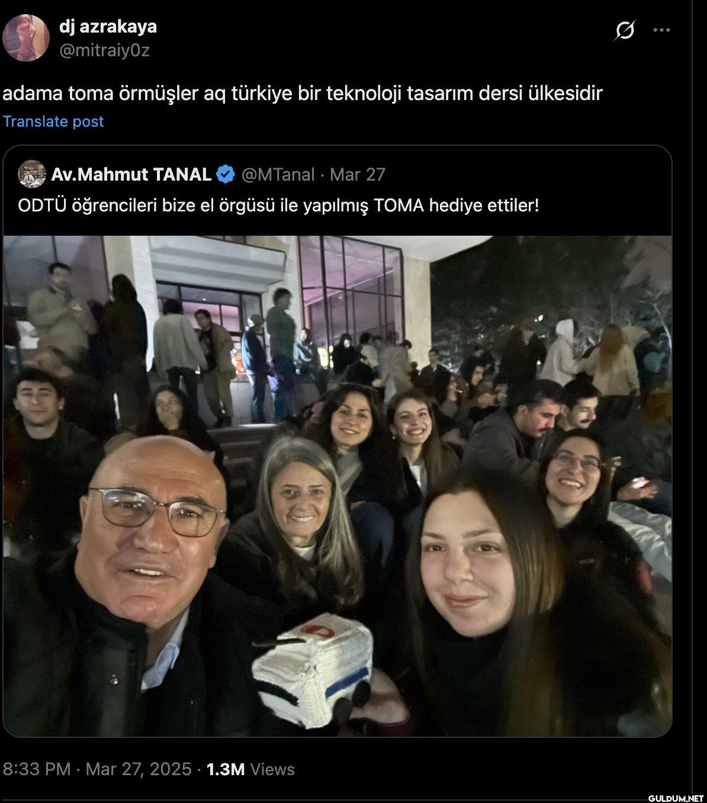The image size is (707, 803).
Task: Open the Av.Mahmut TANAL profile name
Action: (x=131, y=175)
